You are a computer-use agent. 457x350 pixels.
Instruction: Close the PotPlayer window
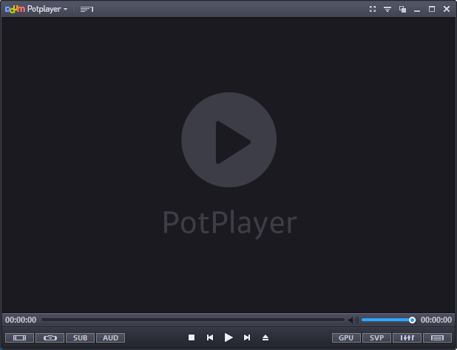pos(447,9)
